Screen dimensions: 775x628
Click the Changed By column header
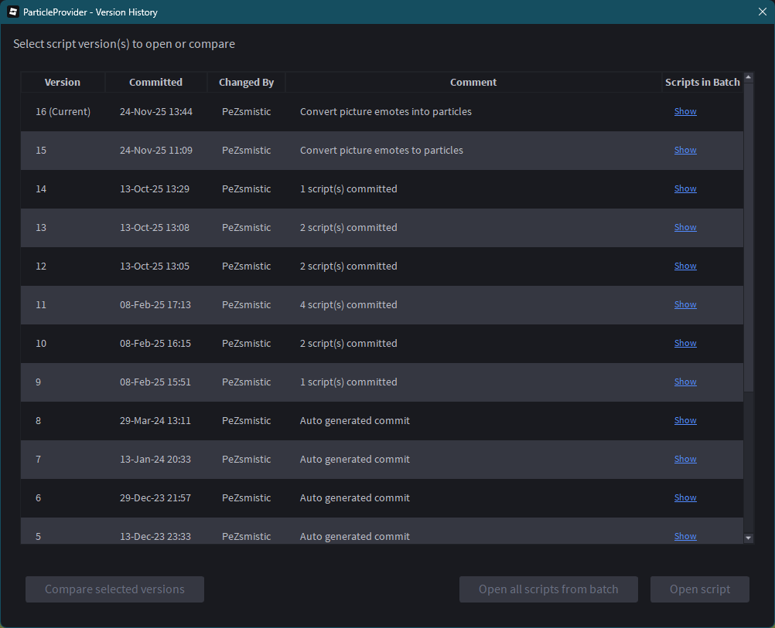(246, 82)
